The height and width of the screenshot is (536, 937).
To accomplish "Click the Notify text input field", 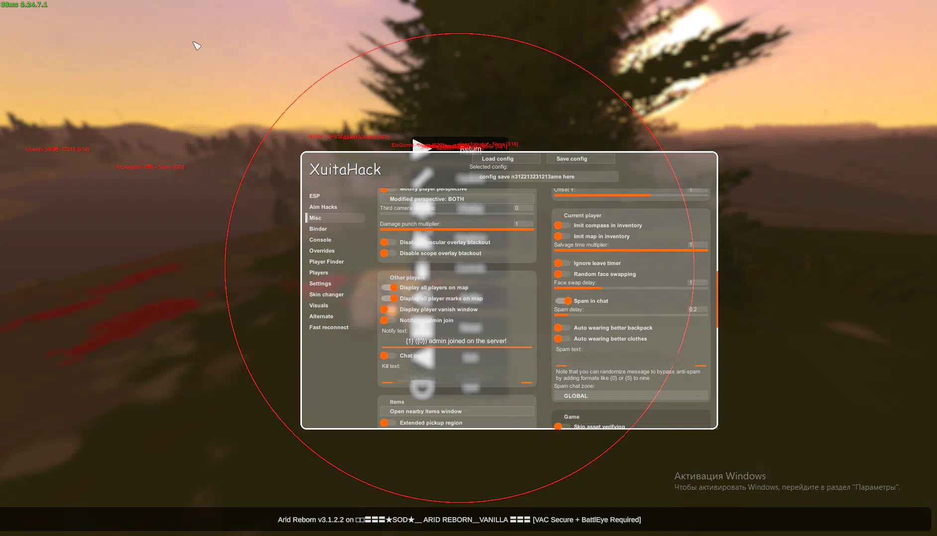I will 457,341.
